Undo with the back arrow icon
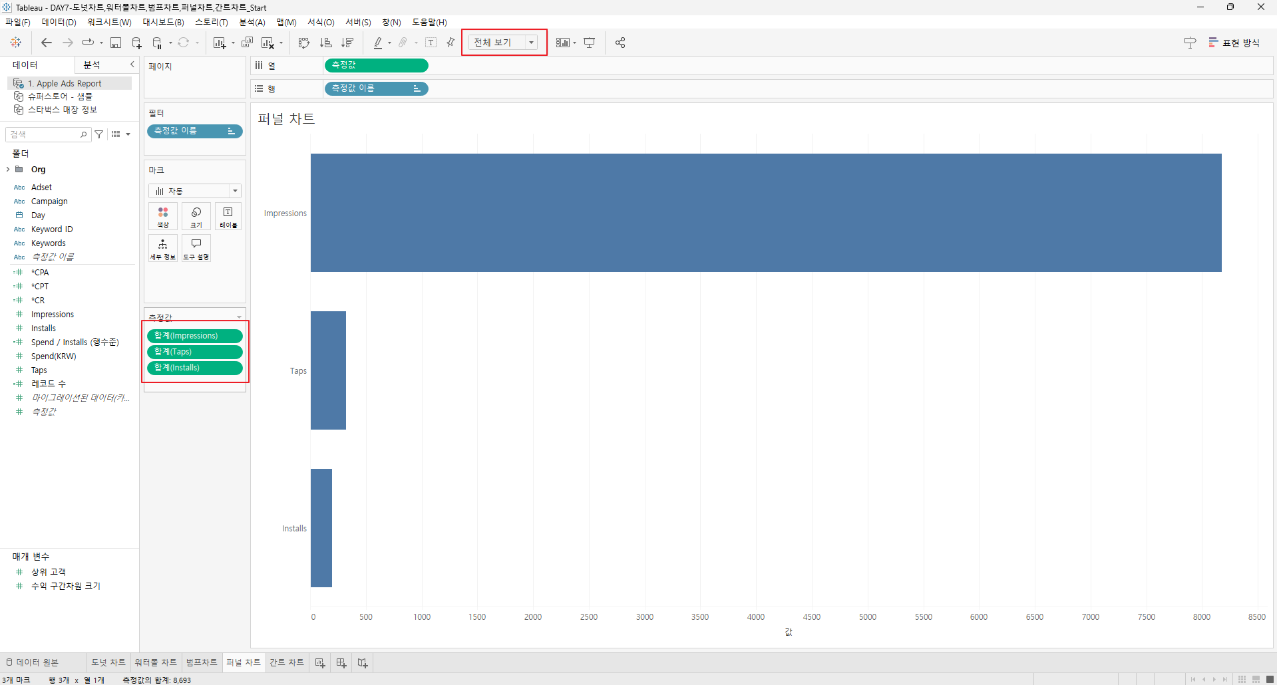 click(x=47, y=43)
